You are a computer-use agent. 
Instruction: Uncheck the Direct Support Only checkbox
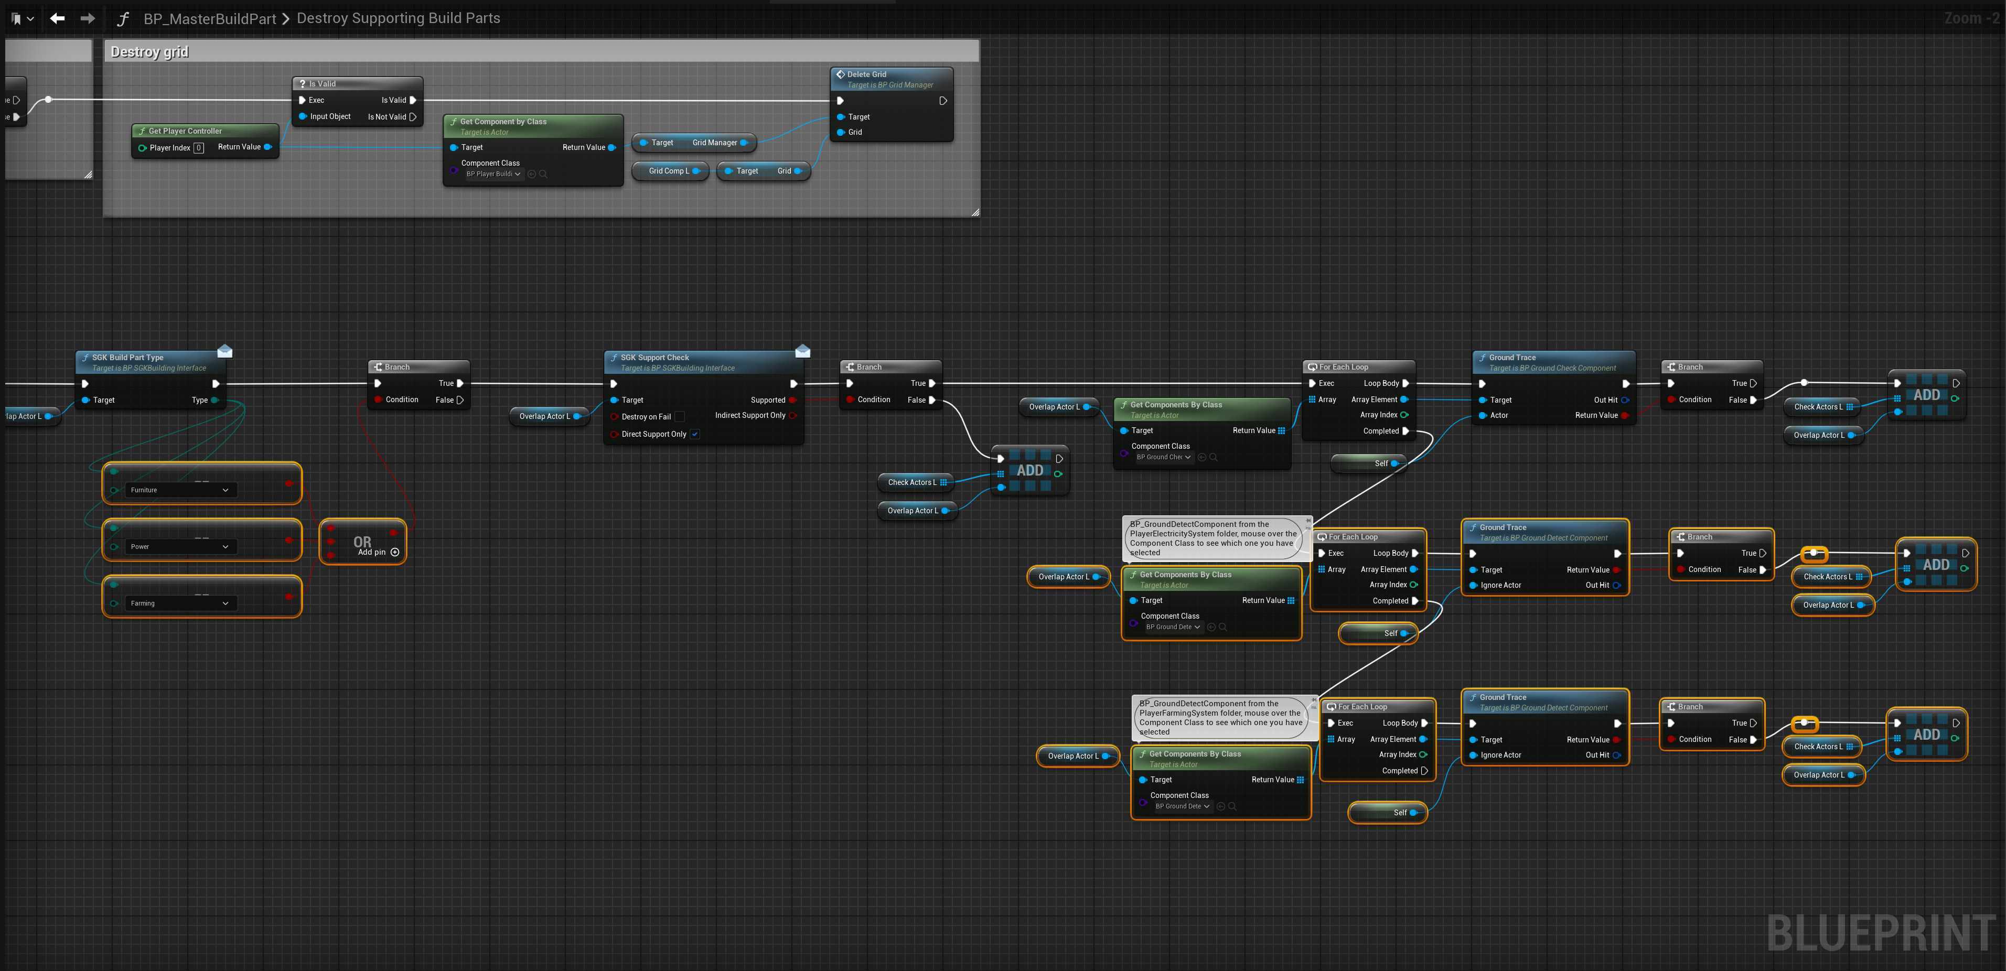pyautogui.click(x=694, y=435)
